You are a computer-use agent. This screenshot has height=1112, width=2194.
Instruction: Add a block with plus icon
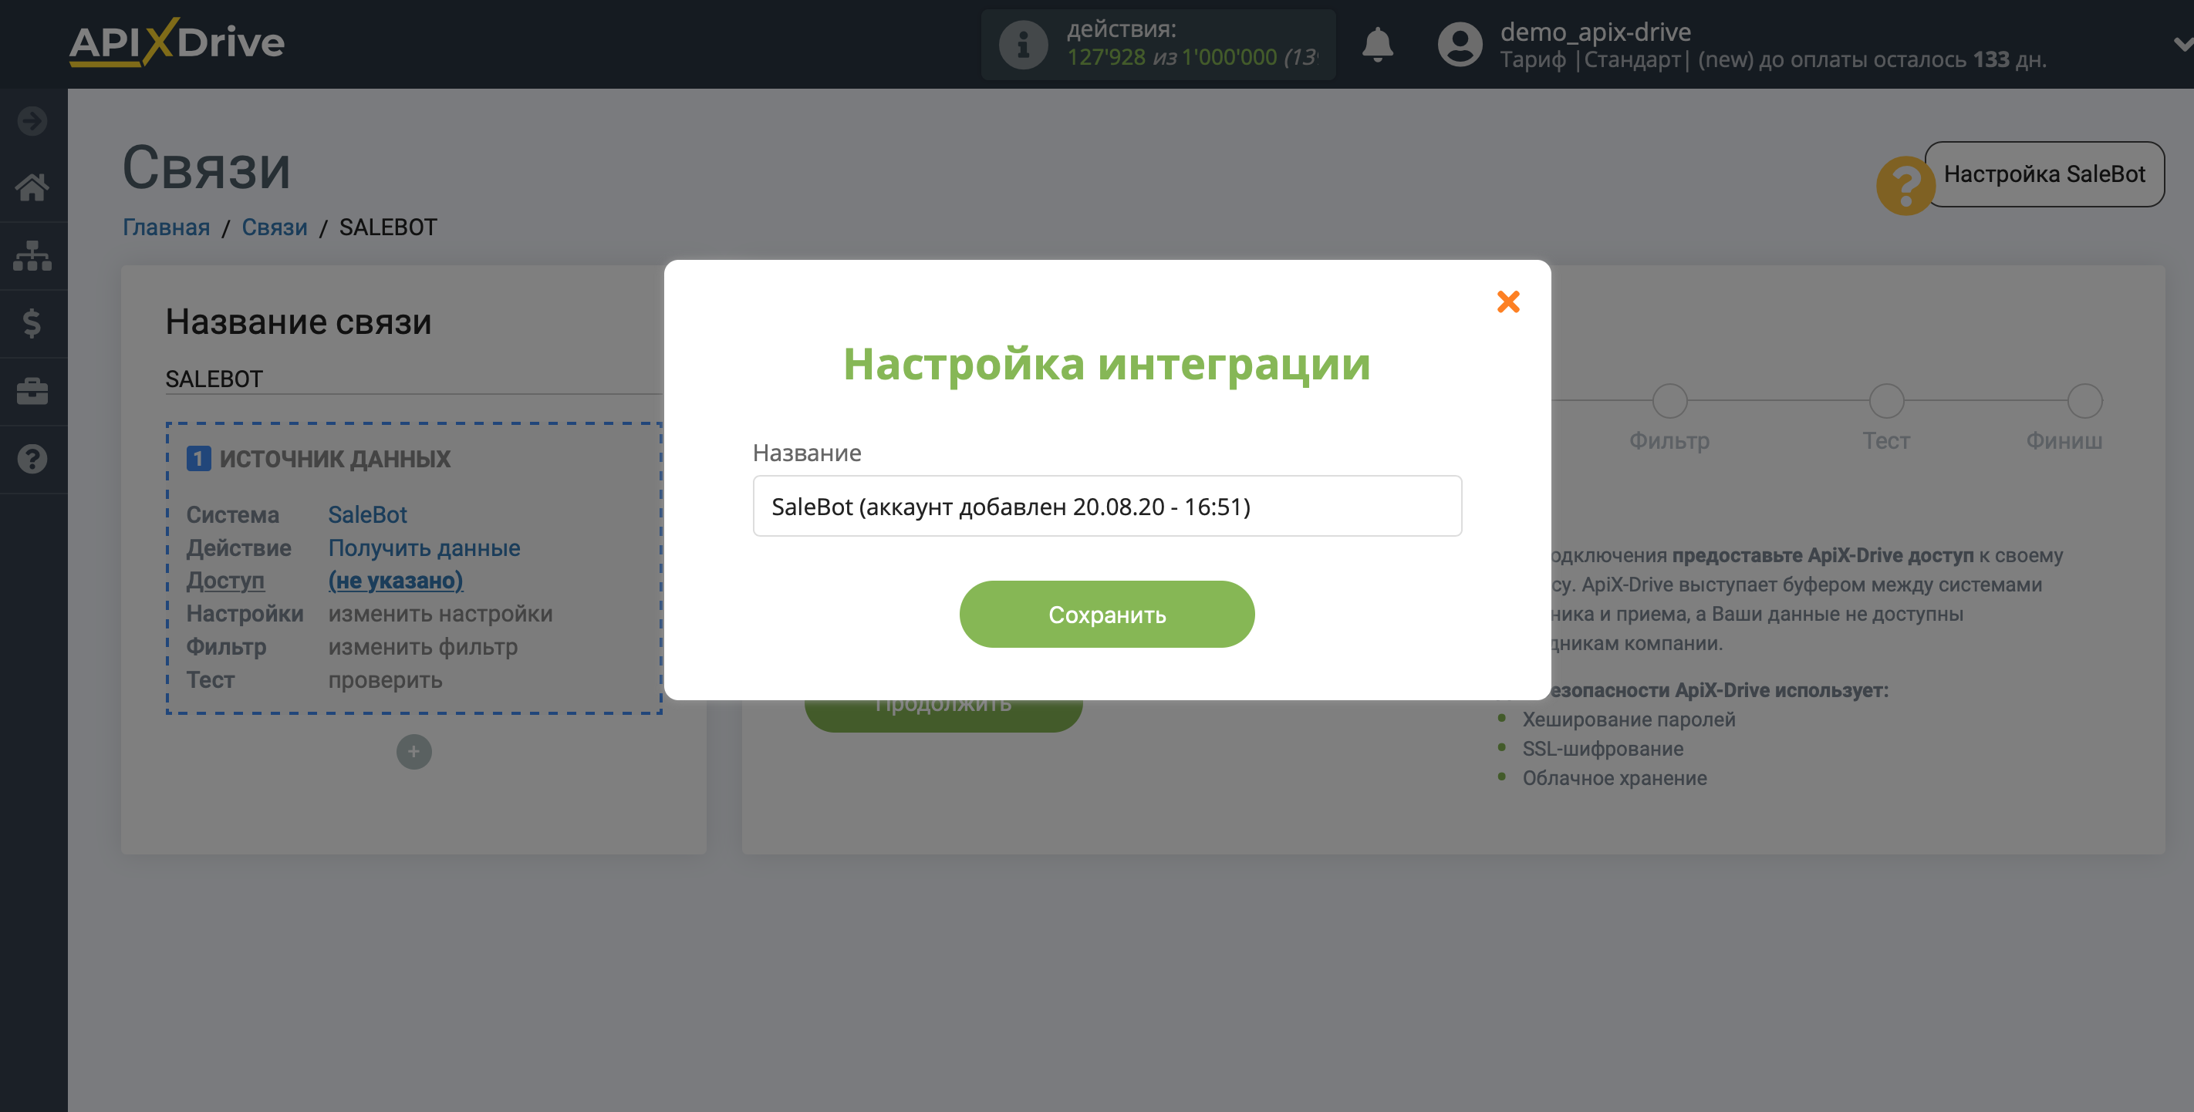click(414, 752)
